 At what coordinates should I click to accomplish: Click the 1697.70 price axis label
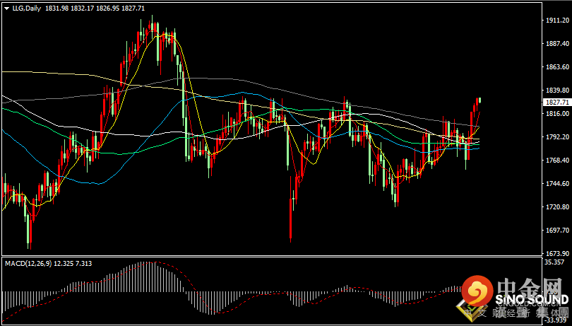[559, 231]
